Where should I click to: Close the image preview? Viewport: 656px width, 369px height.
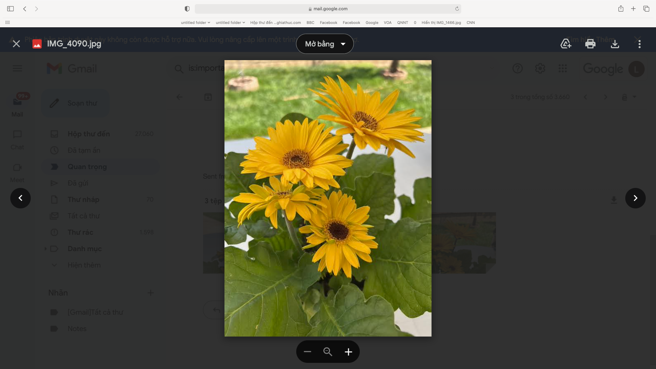point(16,44)
